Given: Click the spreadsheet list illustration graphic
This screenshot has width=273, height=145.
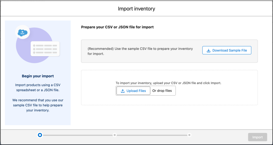Looking at the screenshot, I should (45, 49).
